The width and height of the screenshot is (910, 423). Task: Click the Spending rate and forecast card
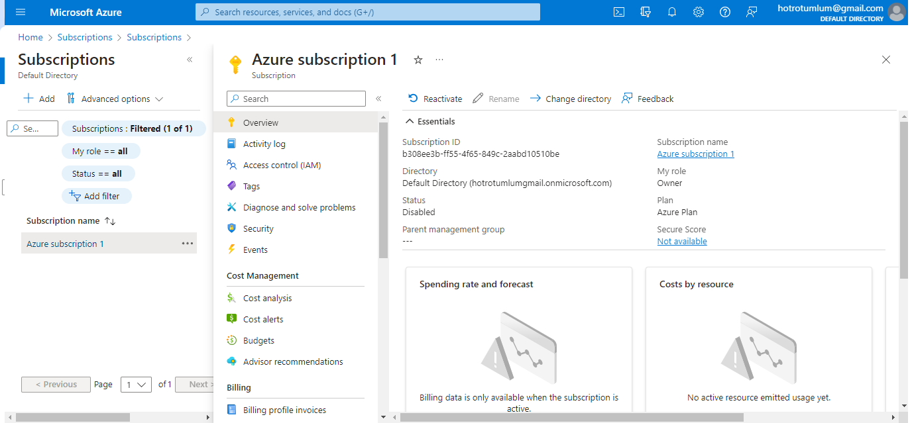coord(519,340)
